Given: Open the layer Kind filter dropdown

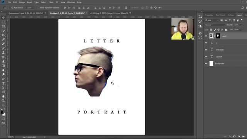Looking at the screenshot, I should coord(212,20).
